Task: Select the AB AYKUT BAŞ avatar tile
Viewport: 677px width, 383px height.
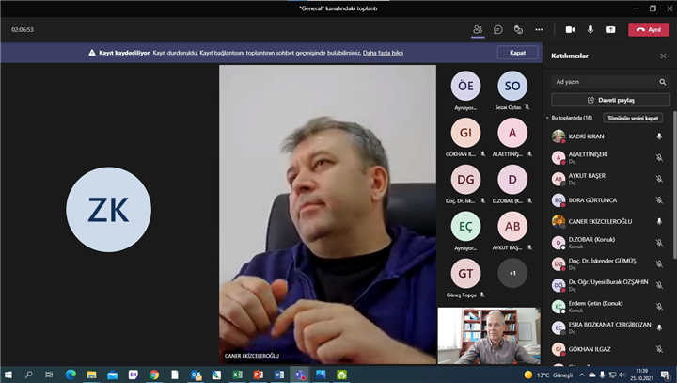Action: [512, 226]
